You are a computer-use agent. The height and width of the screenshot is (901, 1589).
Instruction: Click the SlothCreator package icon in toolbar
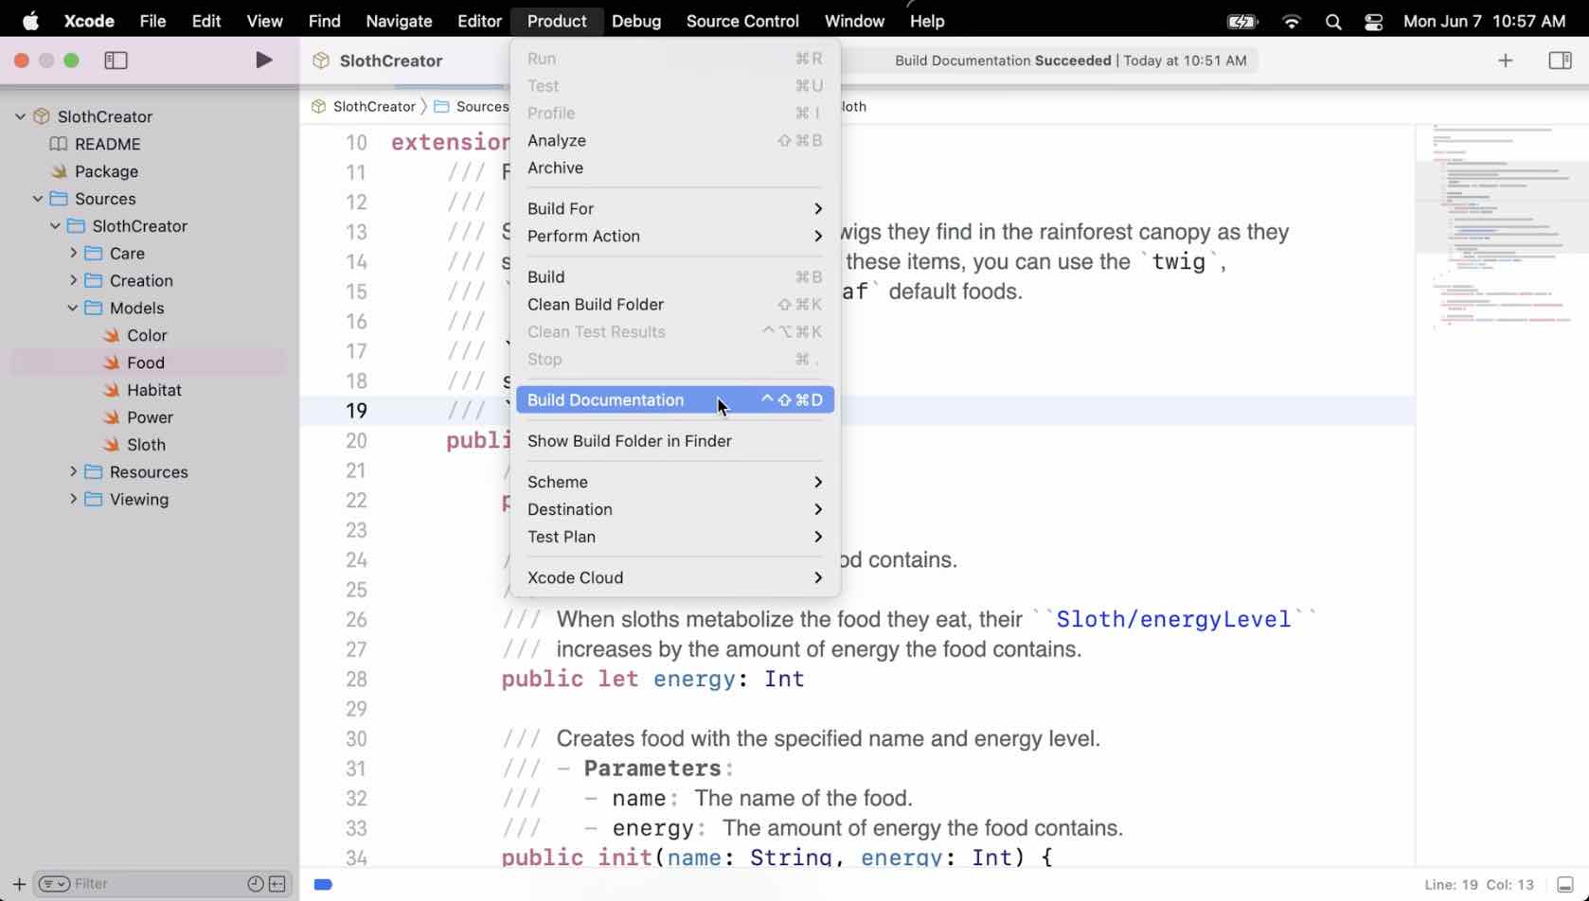pyautogui.click(x=321, y=61)
